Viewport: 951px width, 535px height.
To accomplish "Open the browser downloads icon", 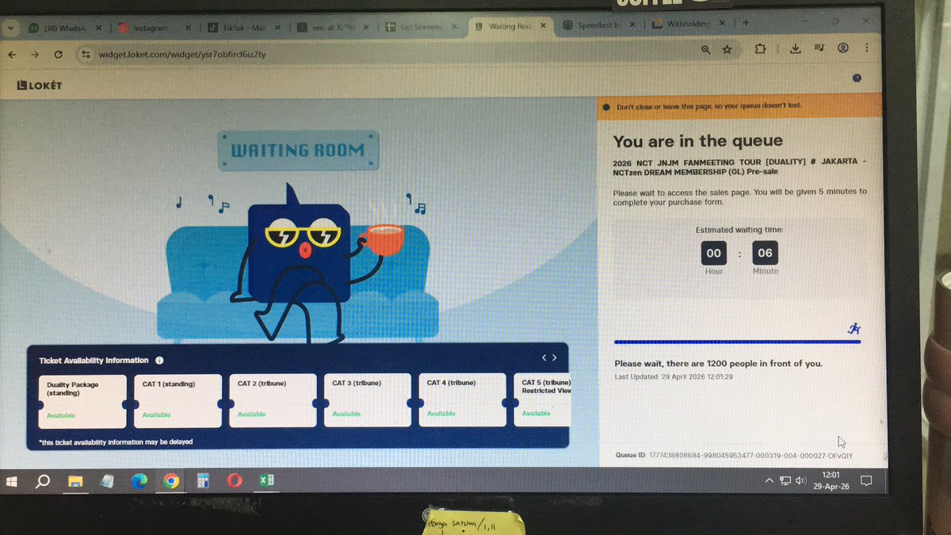I will pyautogui.click(x=796, y=48).
